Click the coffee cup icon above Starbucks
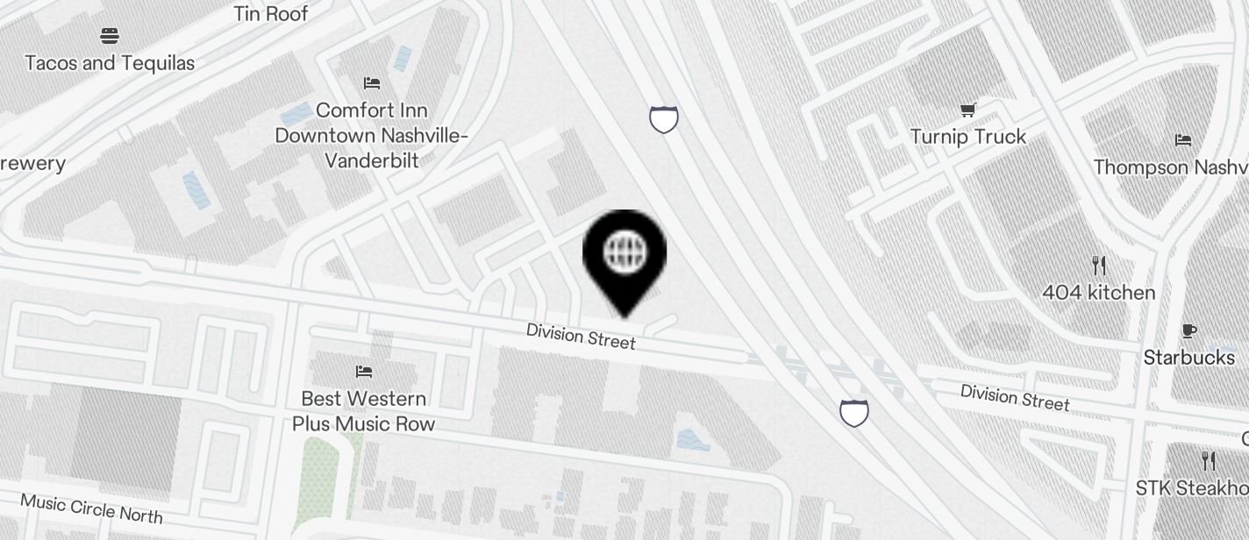The image size is (1249, 540). tap(1189, 330)
